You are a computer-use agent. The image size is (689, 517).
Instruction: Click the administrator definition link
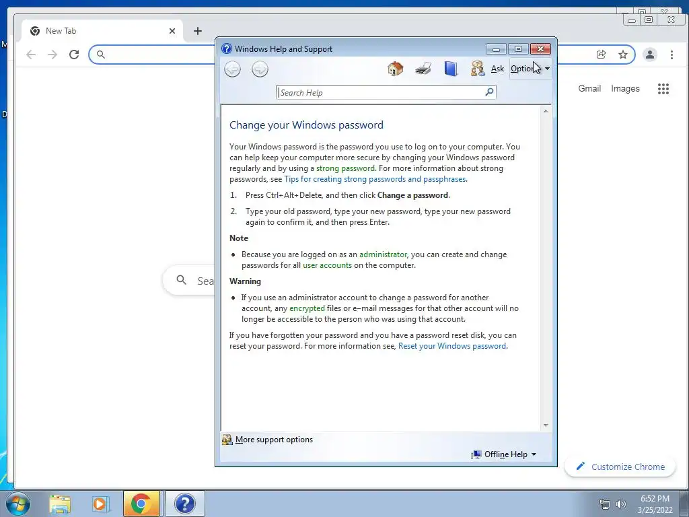pyautogui.click(x=383, y=254)
